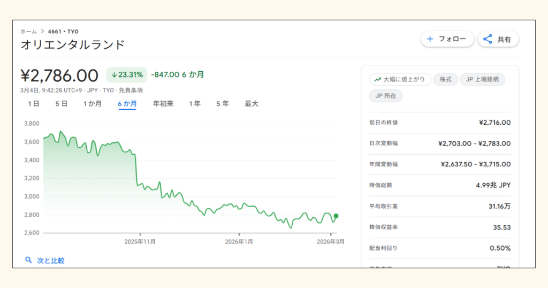Switch the chart to 1年
The height and width of the screenshot is (288, 548).
pyautogui.click(x=195, y=104)
